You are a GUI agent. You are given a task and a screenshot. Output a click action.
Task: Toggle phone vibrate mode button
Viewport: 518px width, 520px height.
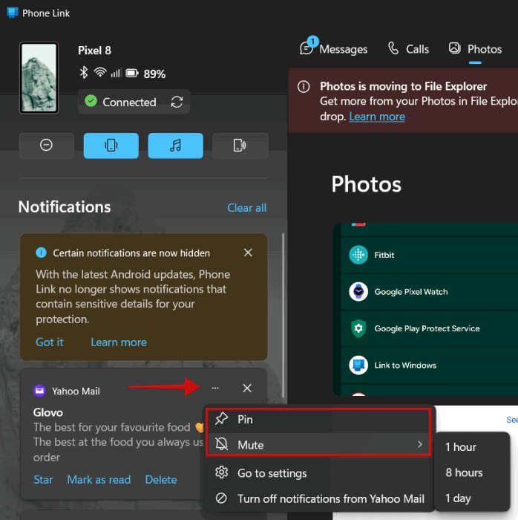pyautogui.click(x=111, y=146)
